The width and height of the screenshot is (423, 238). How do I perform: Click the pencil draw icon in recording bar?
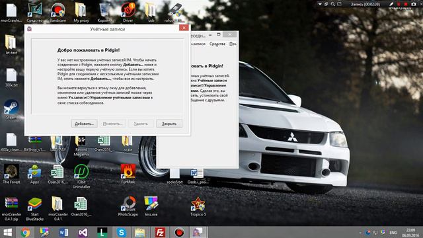click(x=391, y=4)
